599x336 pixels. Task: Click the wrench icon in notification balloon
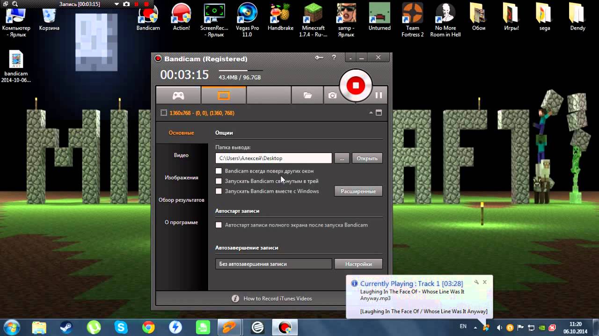point(476,282)
